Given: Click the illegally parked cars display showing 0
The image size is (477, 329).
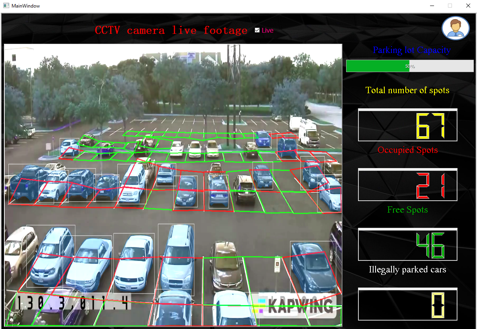Looking at the screenshot, I should pyautogui.click(x=407, y=304).
